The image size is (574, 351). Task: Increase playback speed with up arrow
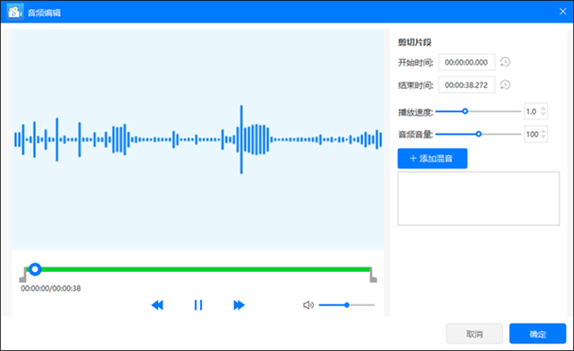544,108
